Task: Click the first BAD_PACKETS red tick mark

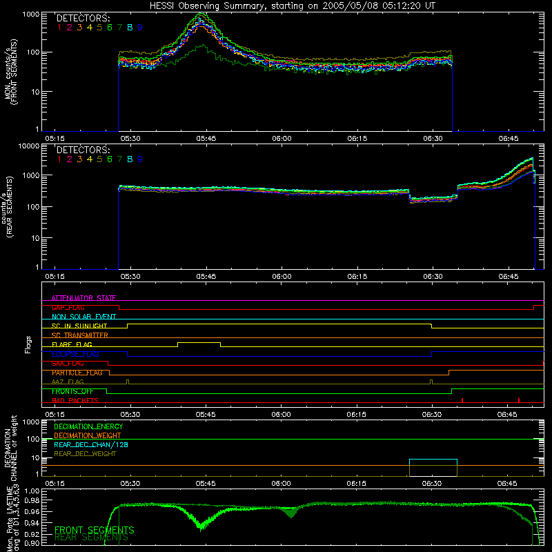Action: click(462, 400)
